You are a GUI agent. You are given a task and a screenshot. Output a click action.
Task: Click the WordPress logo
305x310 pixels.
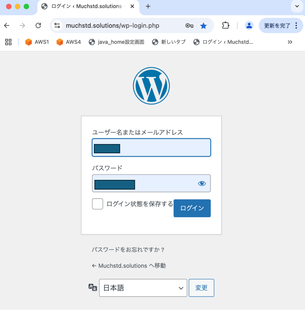point(151,86)
